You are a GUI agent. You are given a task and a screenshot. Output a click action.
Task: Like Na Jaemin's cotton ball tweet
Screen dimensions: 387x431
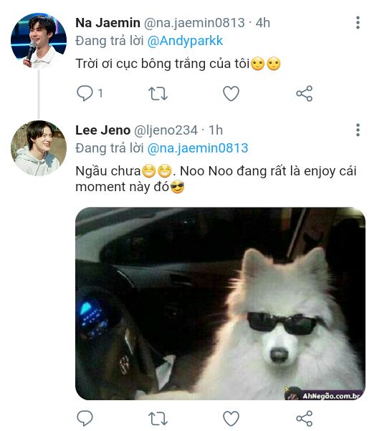tap(231, 94)
